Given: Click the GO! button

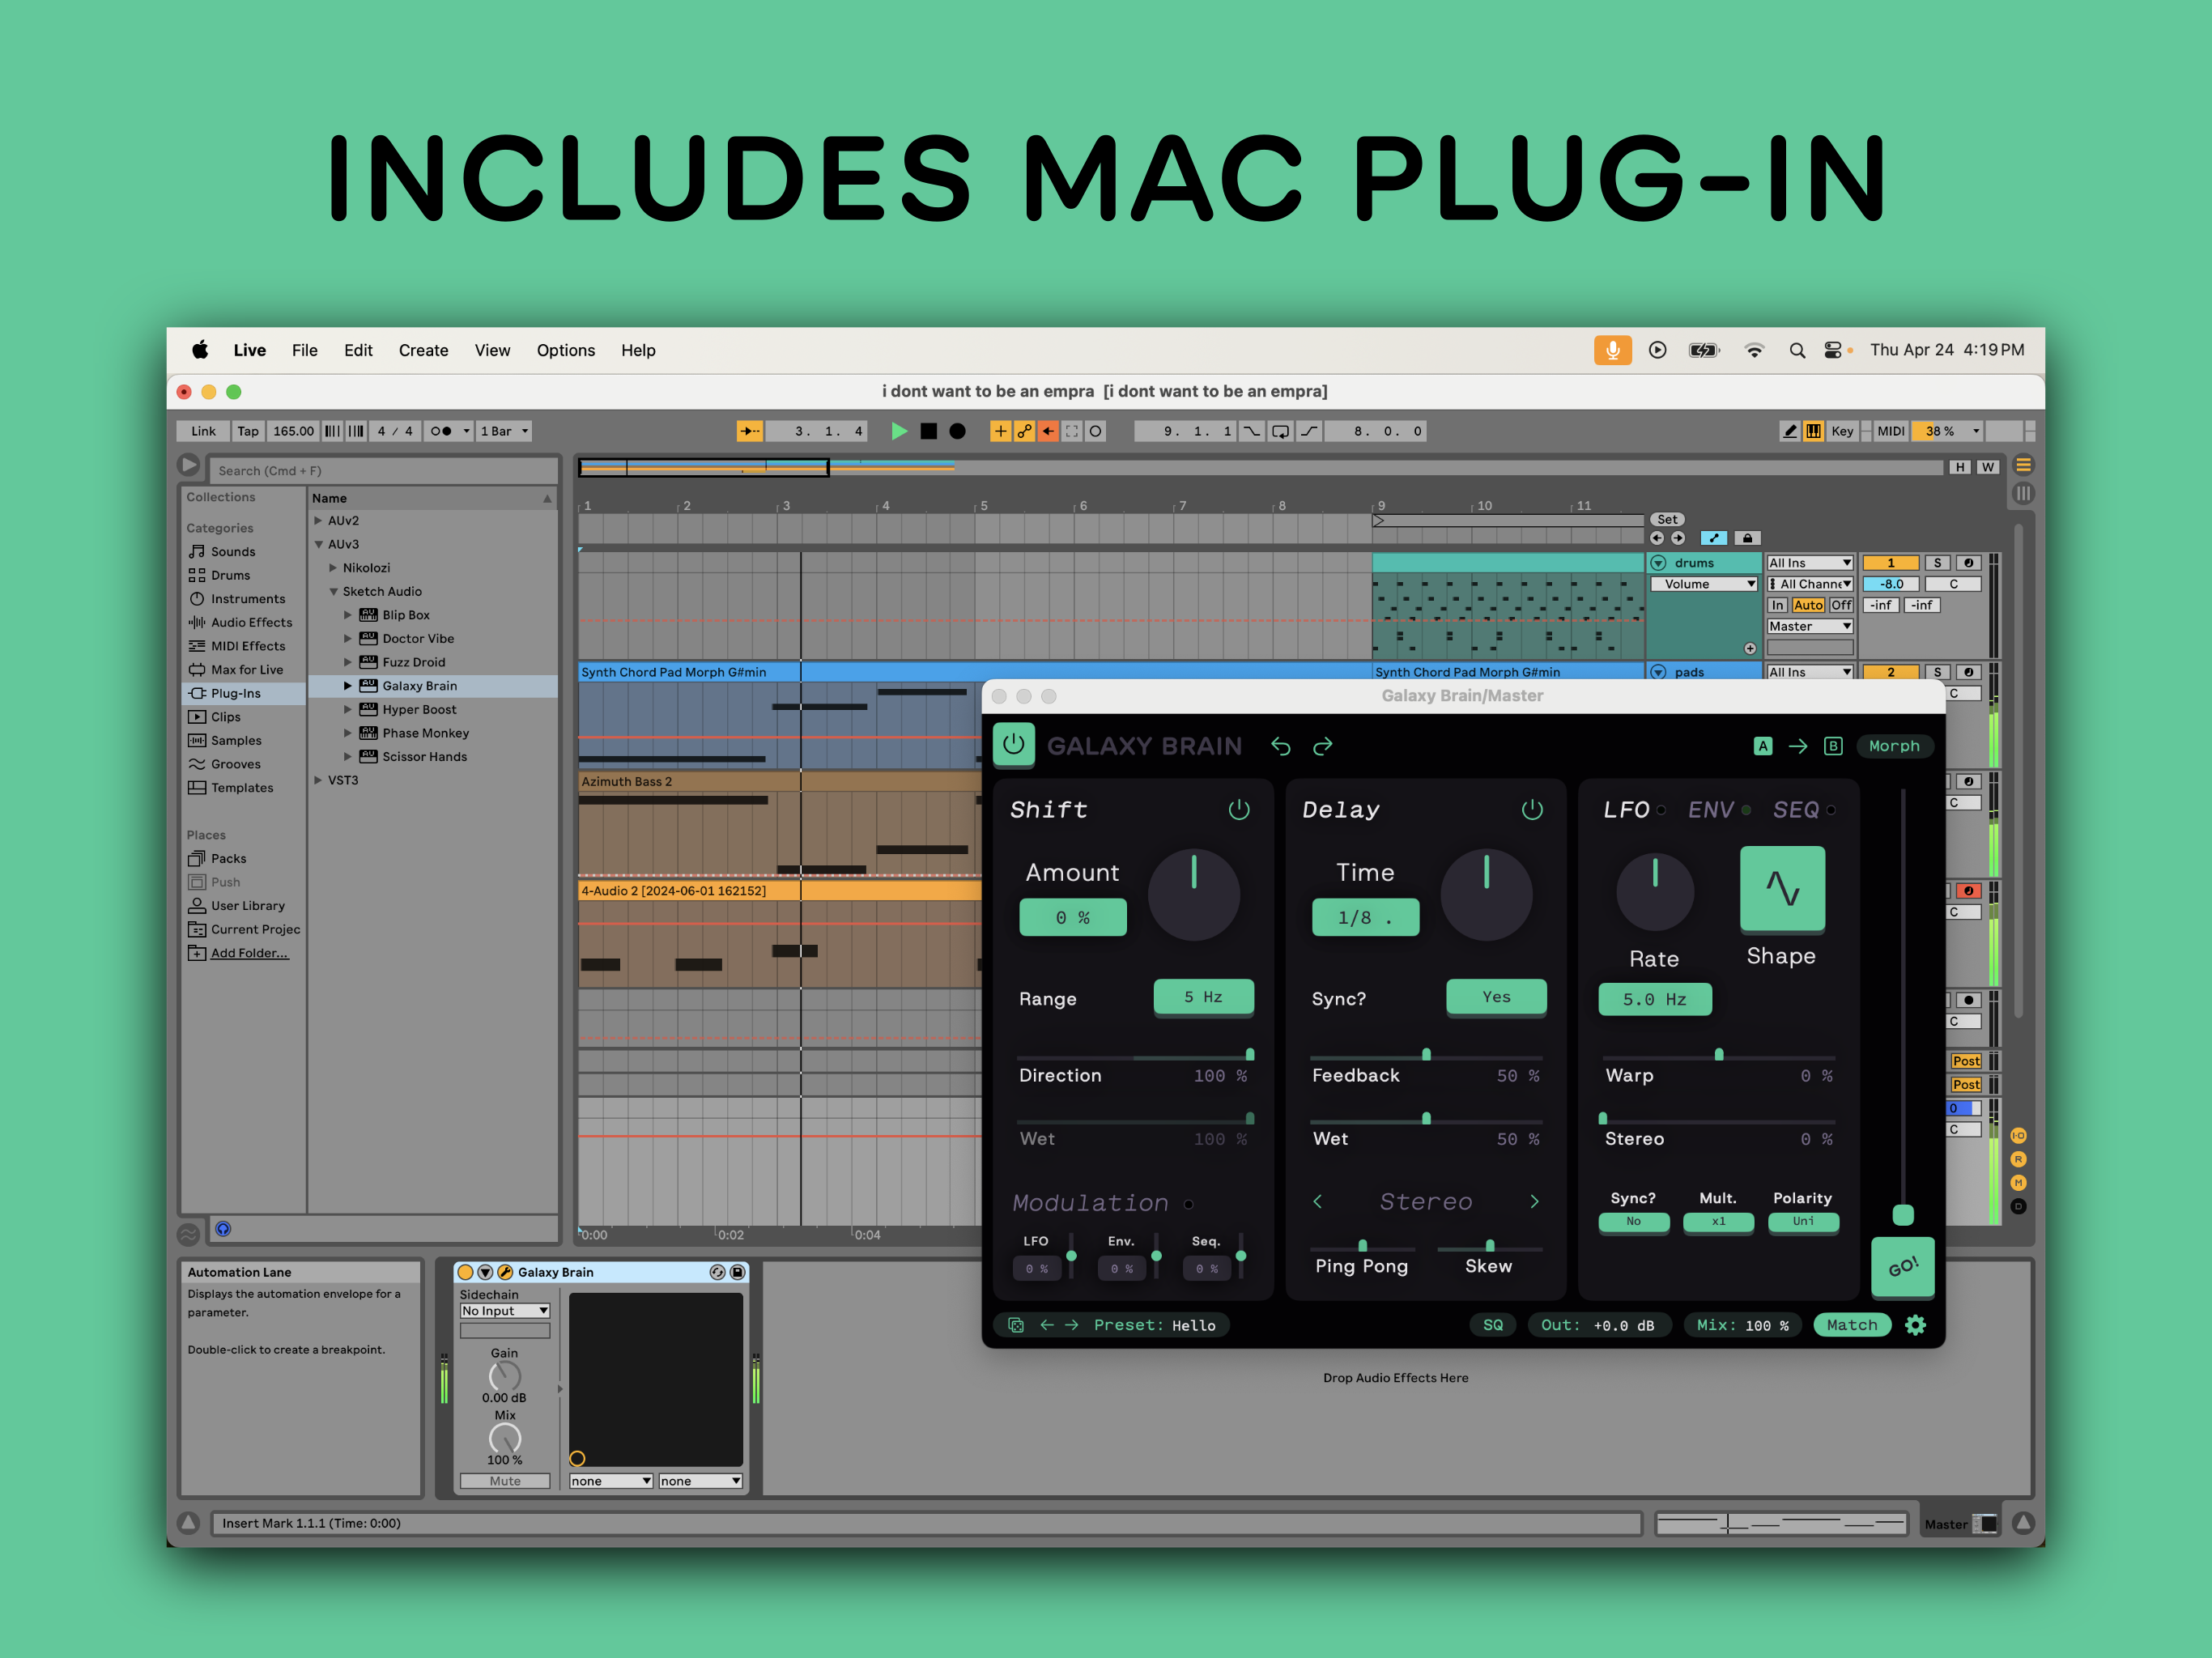Looking at the screenshot, I should [x=1902, y=1267].
